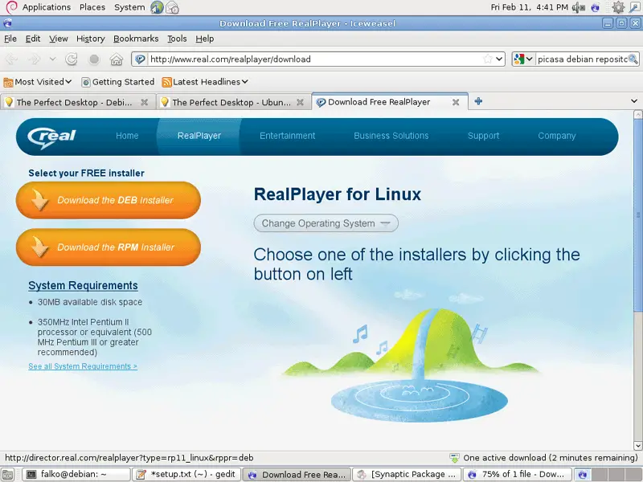Expand the Latest Headlines feed dropdown

click(x=205, y=82)
